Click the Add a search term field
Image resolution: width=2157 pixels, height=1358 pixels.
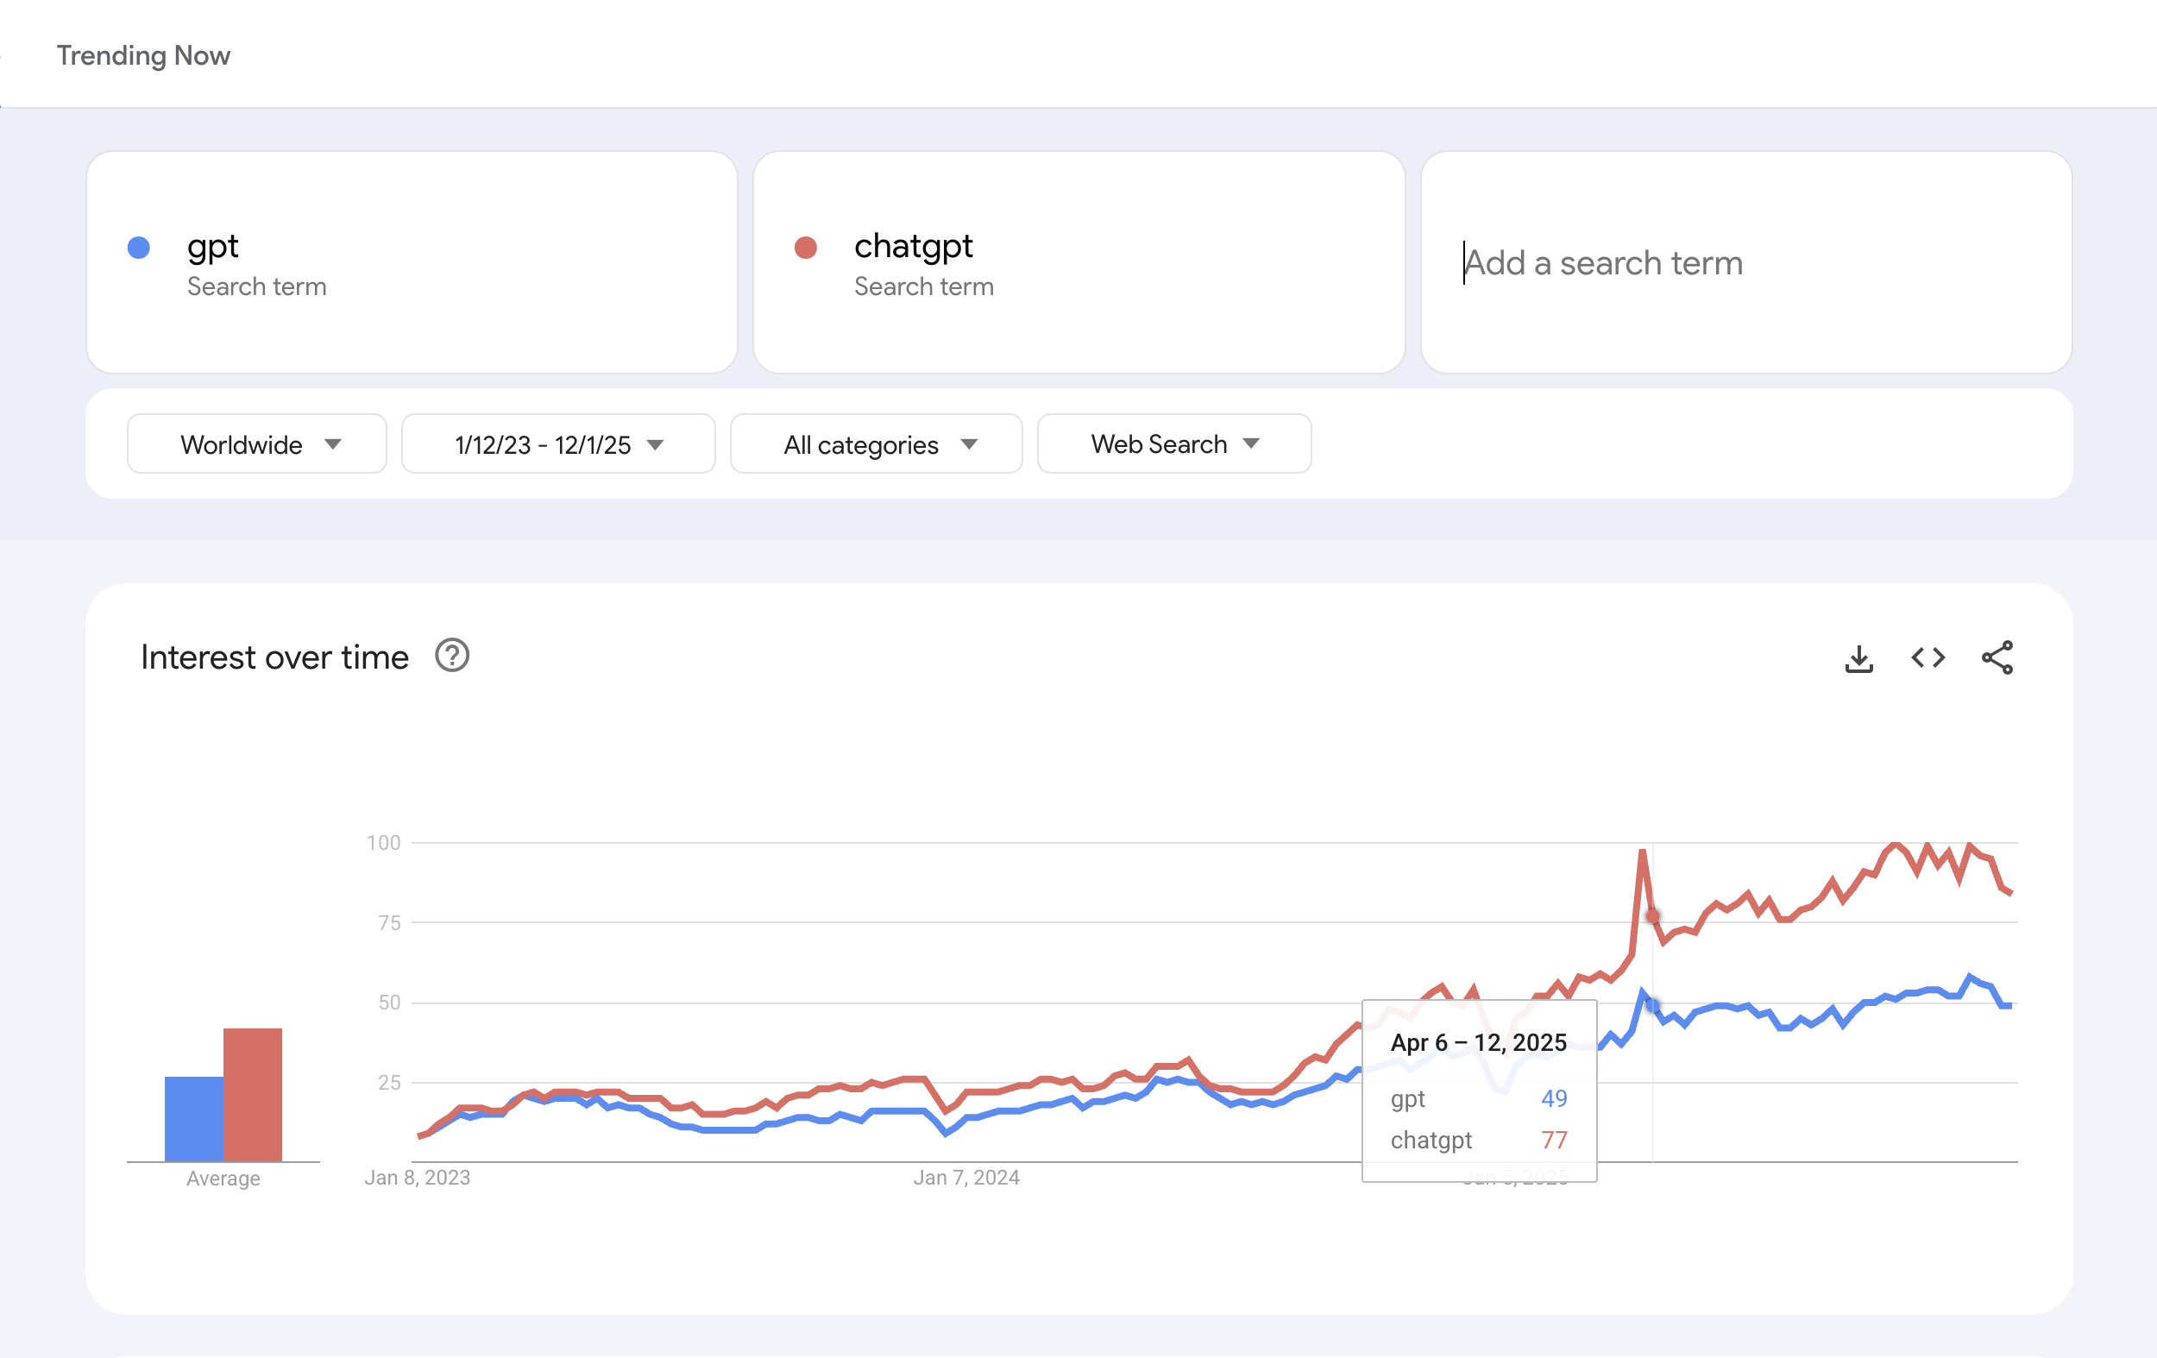(1745, 262)
